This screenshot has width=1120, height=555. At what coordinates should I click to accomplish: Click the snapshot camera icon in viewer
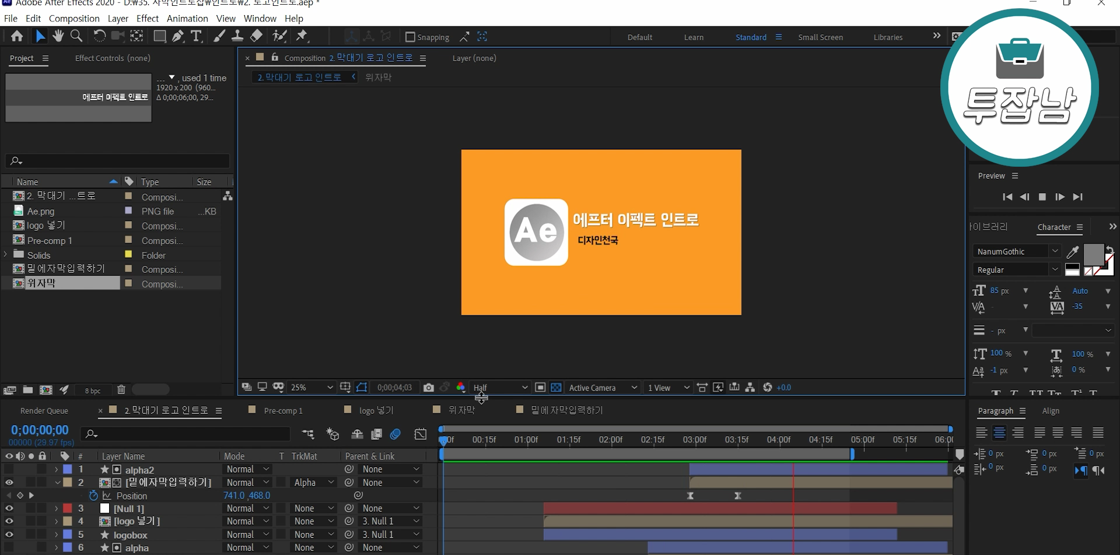pos(428,388)
